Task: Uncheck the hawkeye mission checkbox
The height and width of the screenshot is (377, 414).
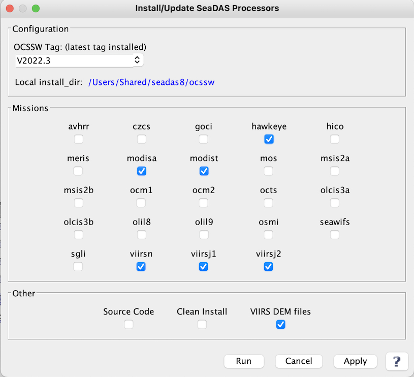Action: click(269, 139)
